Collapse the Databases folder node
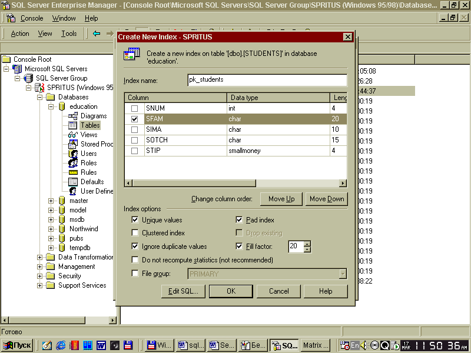Screen dimensions: 471x353 (39, 97)
